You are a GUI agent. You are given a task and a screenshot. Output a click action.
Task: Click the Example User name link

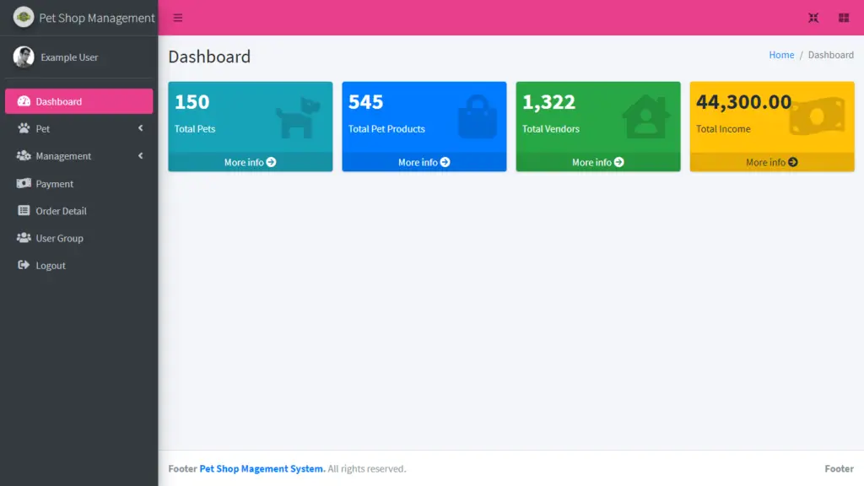[x=69, y=57]
